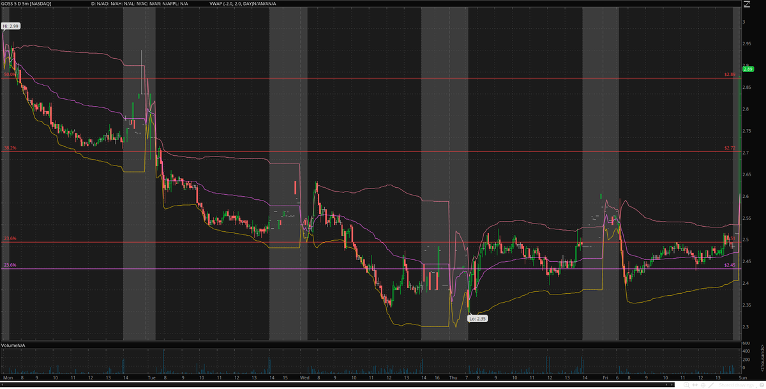Open the Shared drawings option

tap(737, 385)
